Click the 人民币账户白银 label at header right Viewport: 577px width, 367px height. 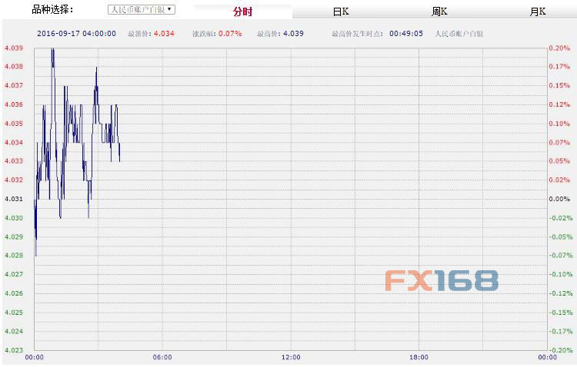pyautogui.click(x=459, y=34)
